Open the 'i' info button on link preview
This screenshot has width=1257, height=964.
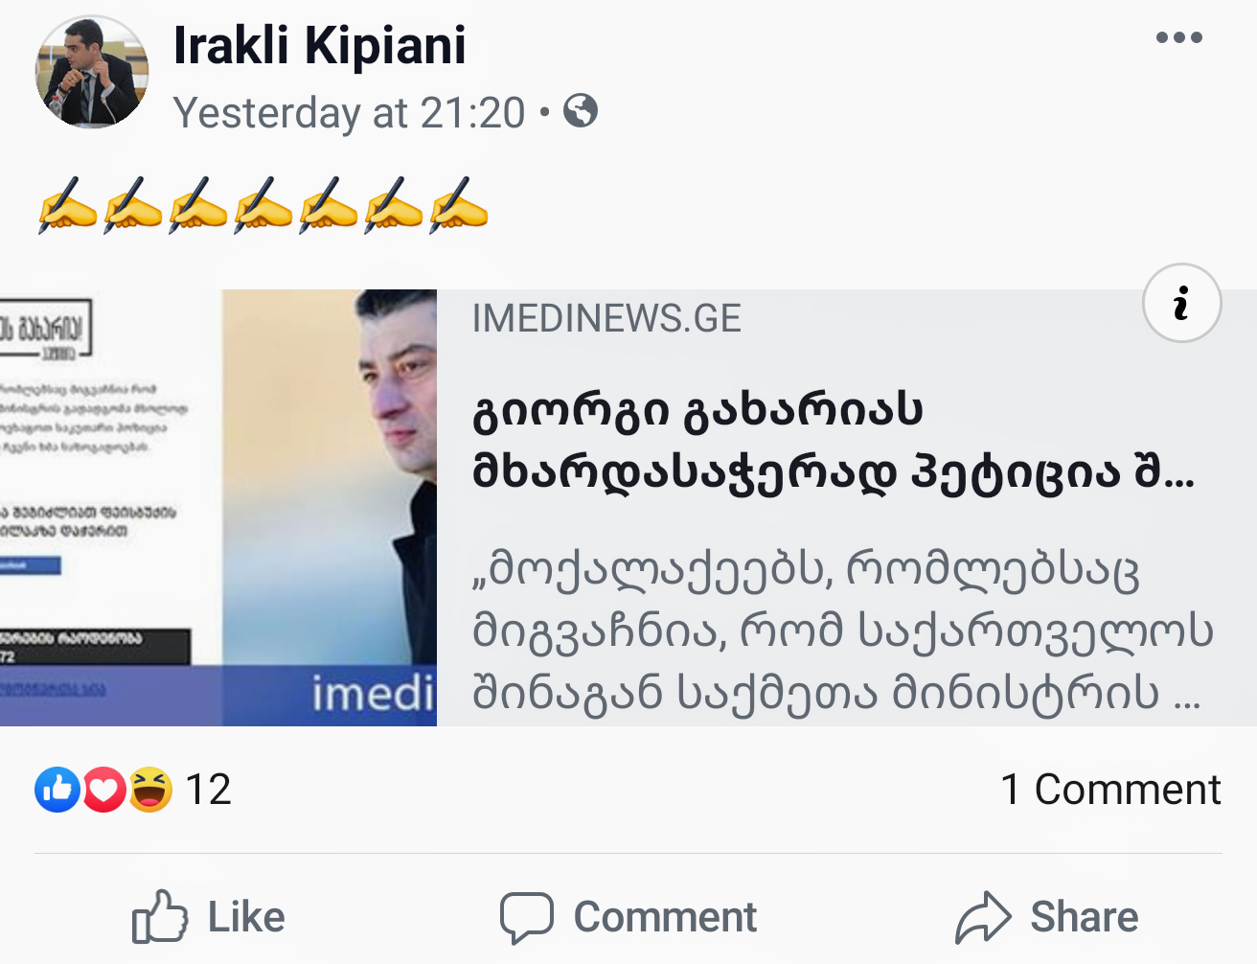coord(1180,302)
